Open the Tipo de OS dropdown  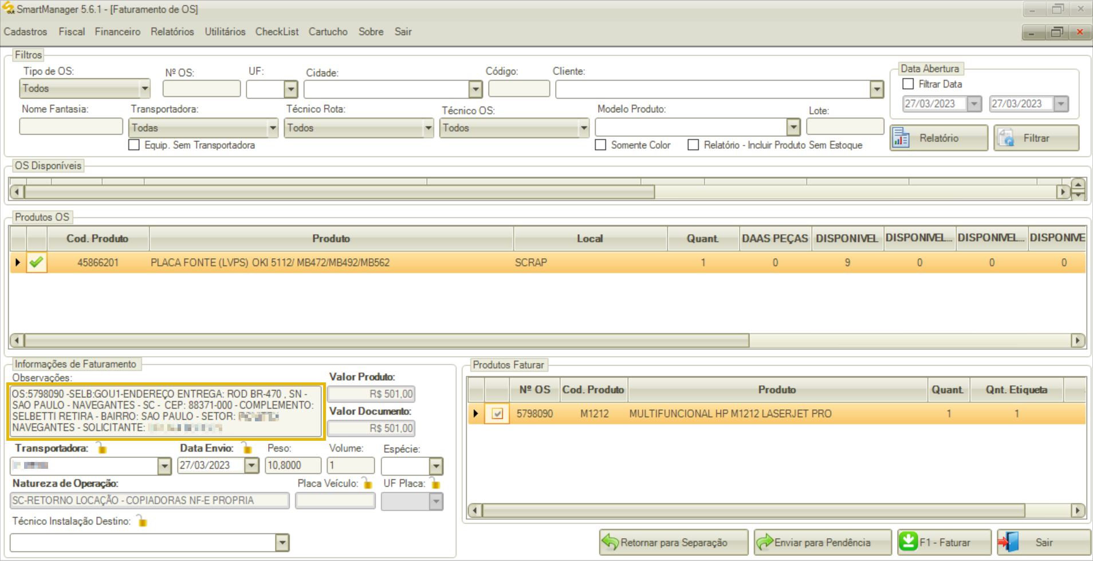(144, 88)
